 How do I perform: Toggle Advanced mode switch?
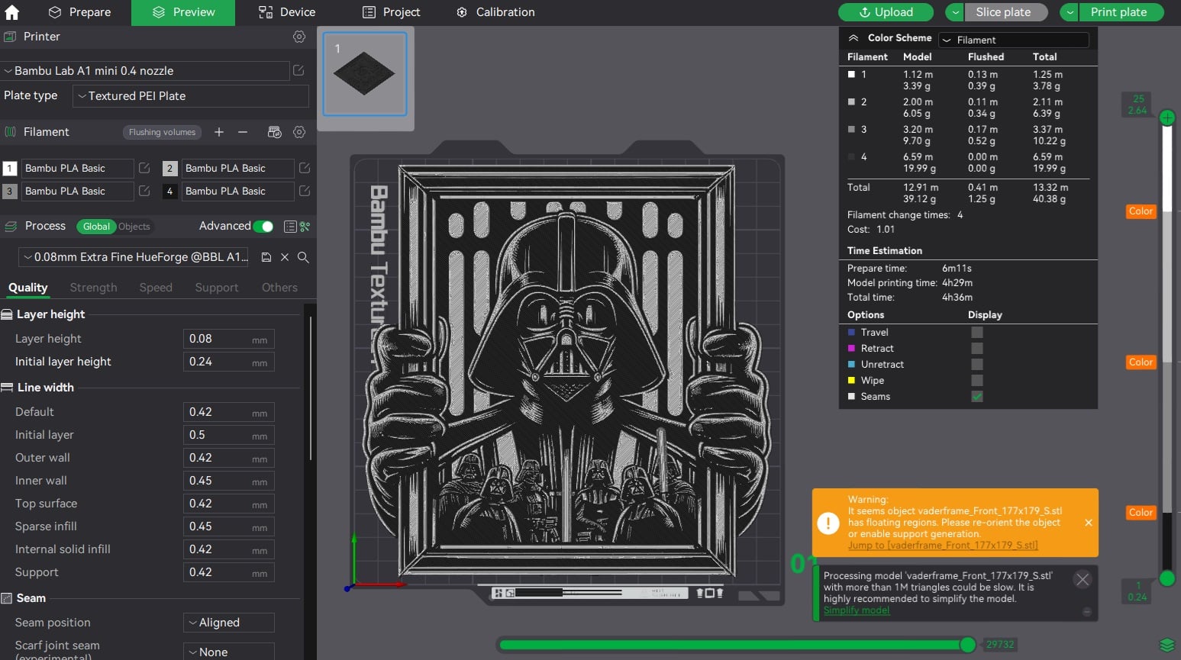263,227
